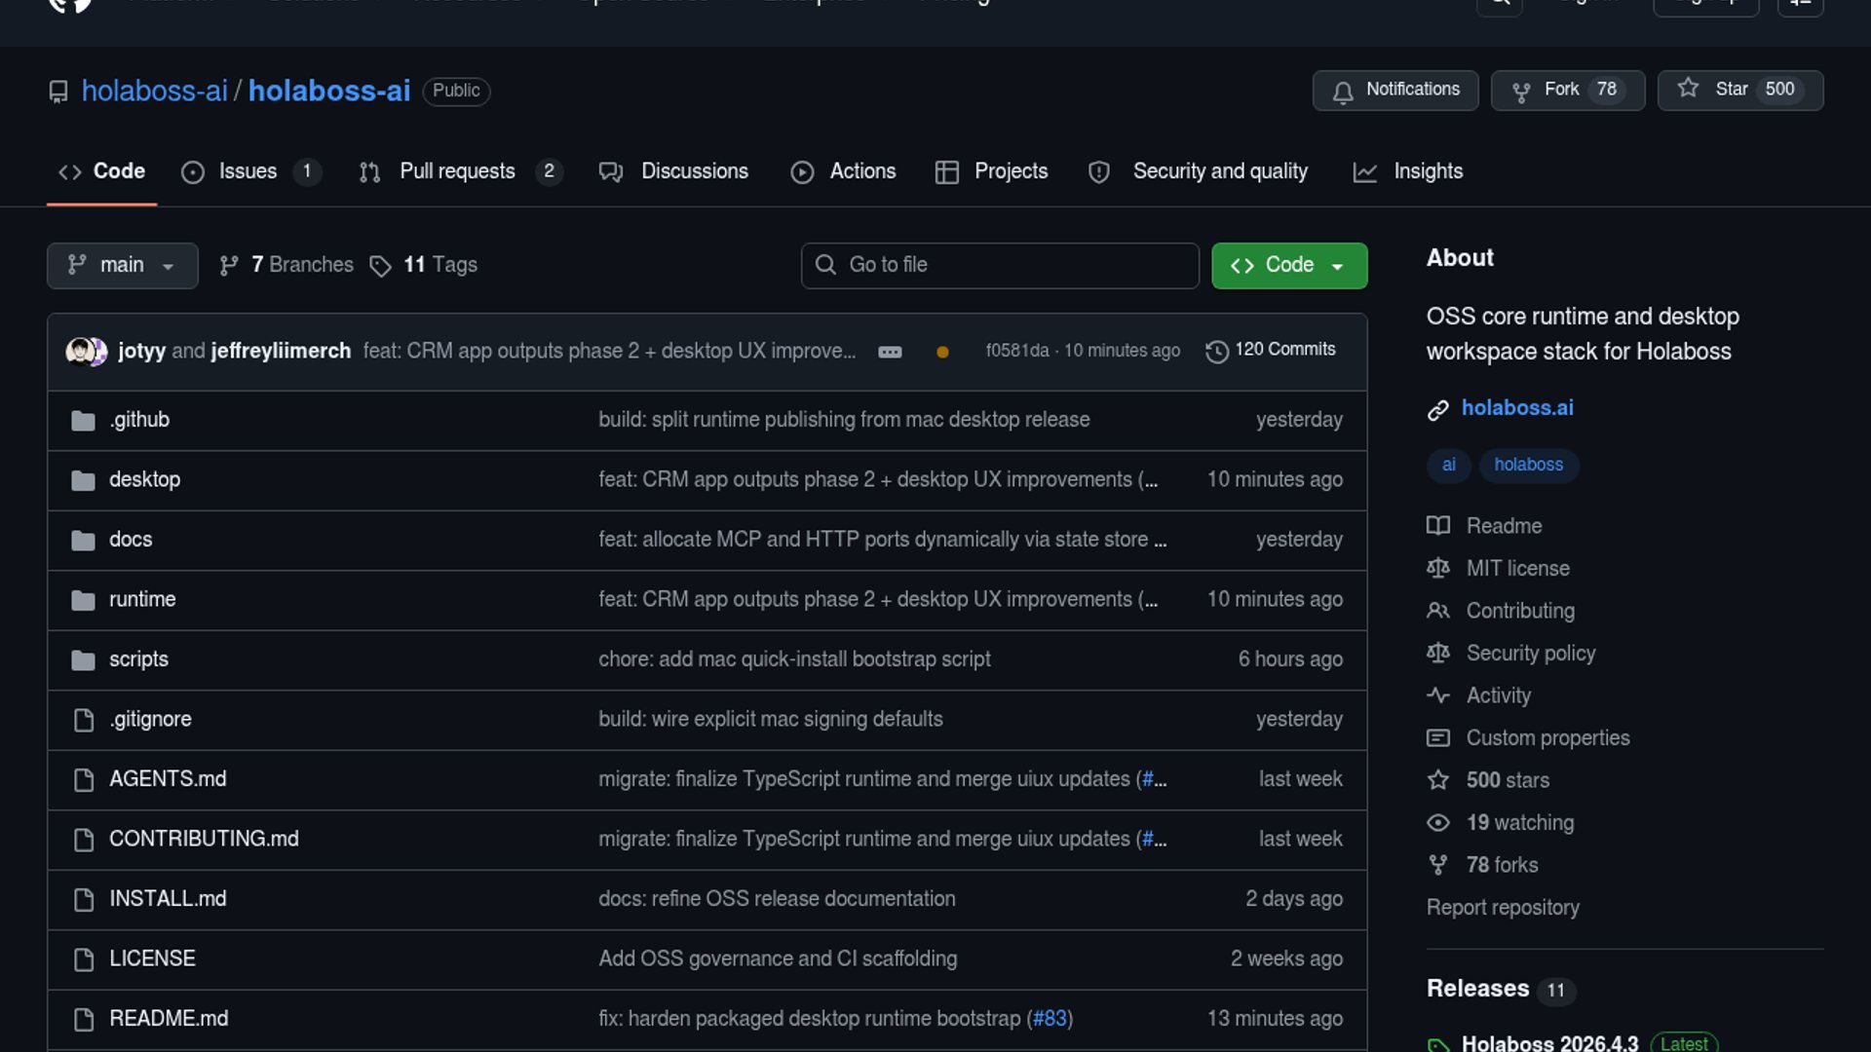Image resolution: width=1871 pixels, height=1052 pixels.
Task: Click the Fork repository icon
Action: pos(1520,91)
